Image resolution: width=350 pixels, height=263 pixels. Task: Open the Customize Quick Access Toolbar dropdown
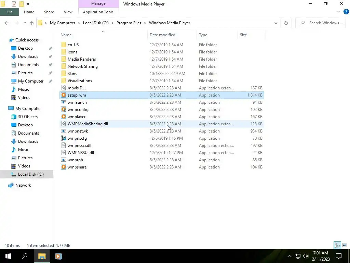coord(28,4)
